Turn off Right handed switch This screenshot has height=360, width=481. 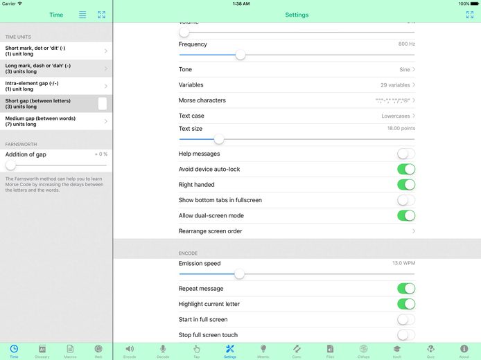406,185
